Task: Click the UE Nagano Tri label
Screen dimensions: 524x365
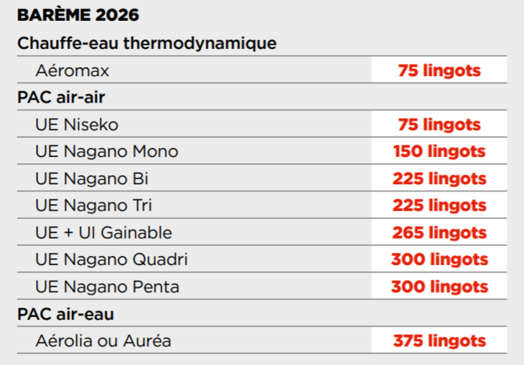Action: click(x=94, y=206)
